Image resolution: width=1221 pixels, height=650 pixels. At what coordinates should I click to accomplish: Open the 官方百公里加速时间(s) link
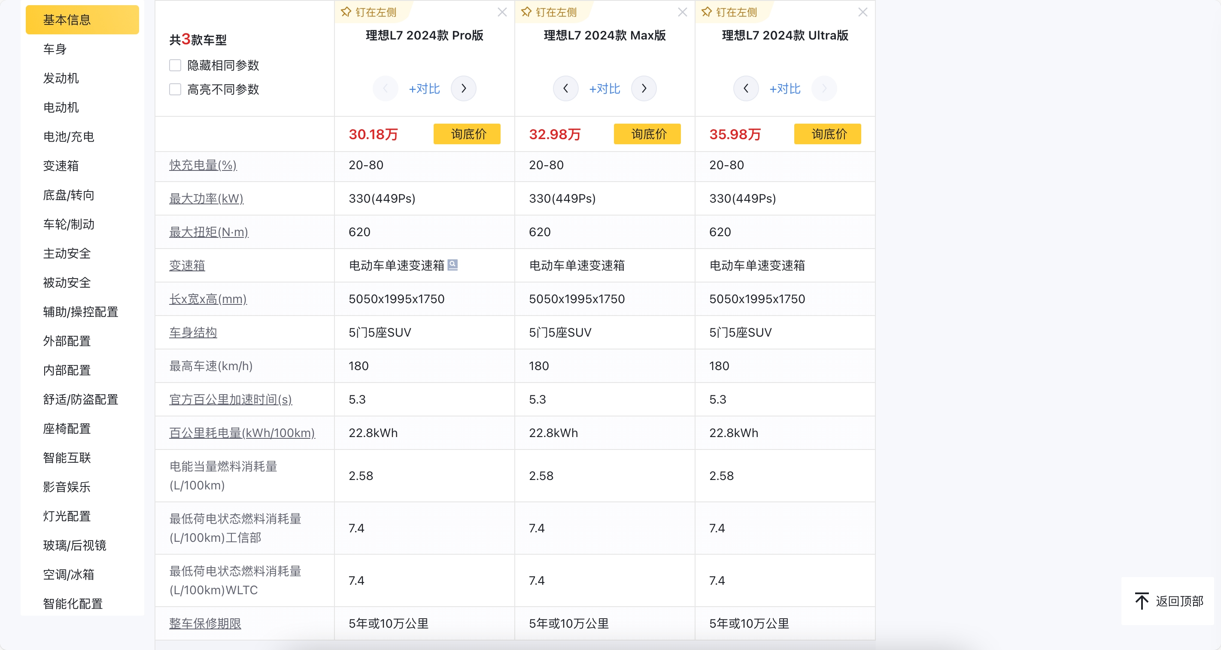[x=231, y=400]
